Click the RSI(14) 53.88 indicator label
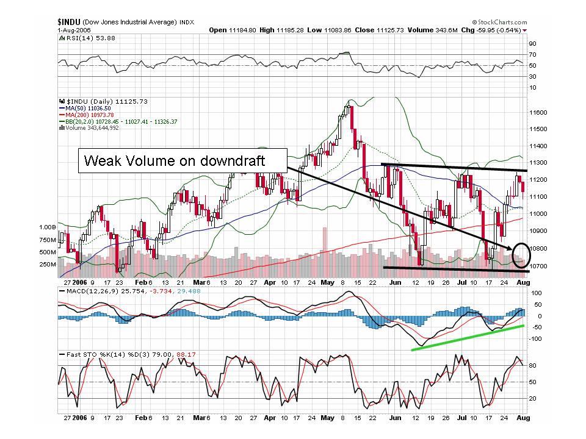This screenshot has height=439, width=586. (x=91, y=38)
